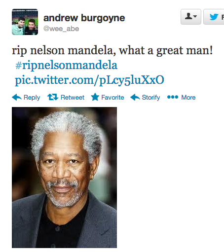Viewport: 224px width, 252px height.
Task: Click the person silhouette icon
Action: pyautogui.click(x=188, y=16)
